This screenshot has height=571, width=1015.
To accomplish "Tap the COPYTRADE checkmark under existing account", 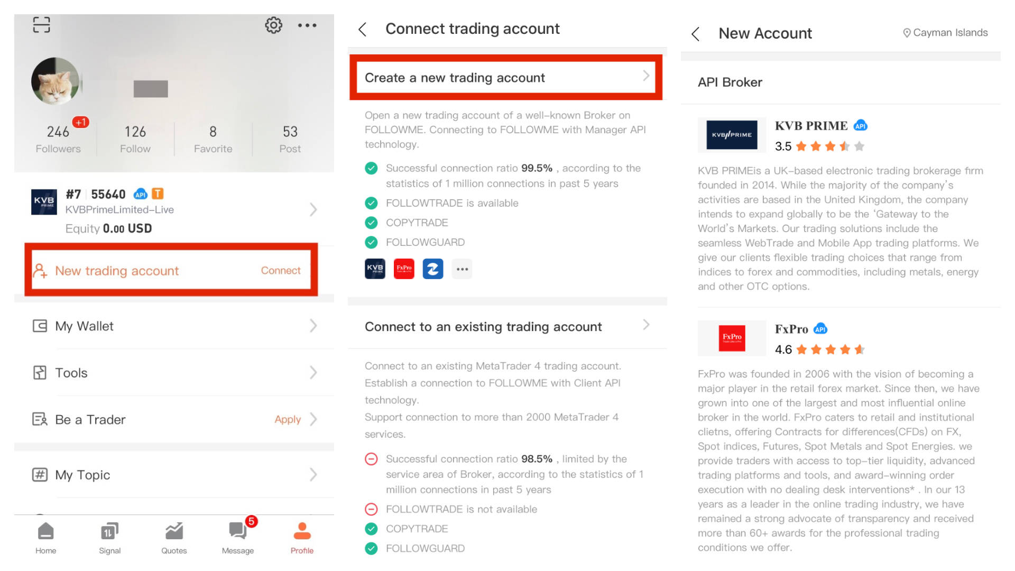I will pos(372,529).
